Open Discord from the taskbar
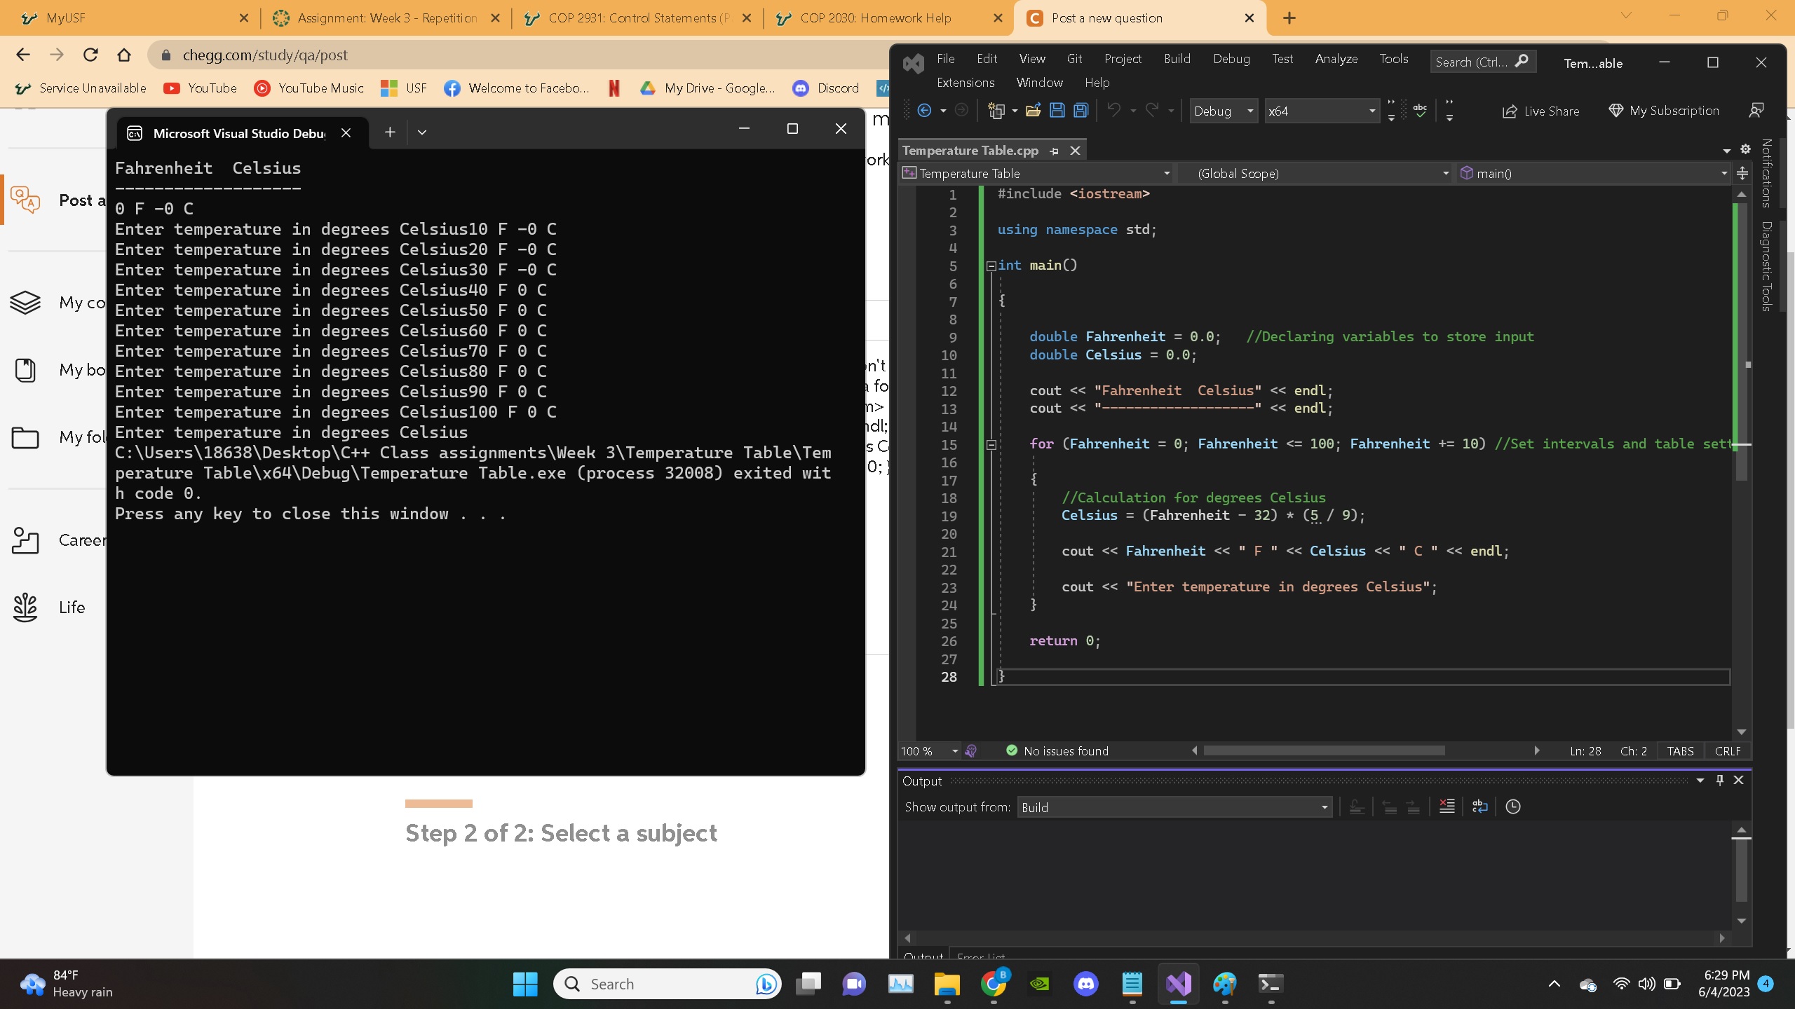The height and width of the screenshot is (1009, 1795). (x=1085, y=984)
